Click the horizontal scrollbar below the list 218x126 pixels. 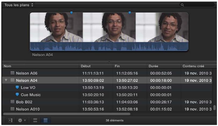point(67,114)
